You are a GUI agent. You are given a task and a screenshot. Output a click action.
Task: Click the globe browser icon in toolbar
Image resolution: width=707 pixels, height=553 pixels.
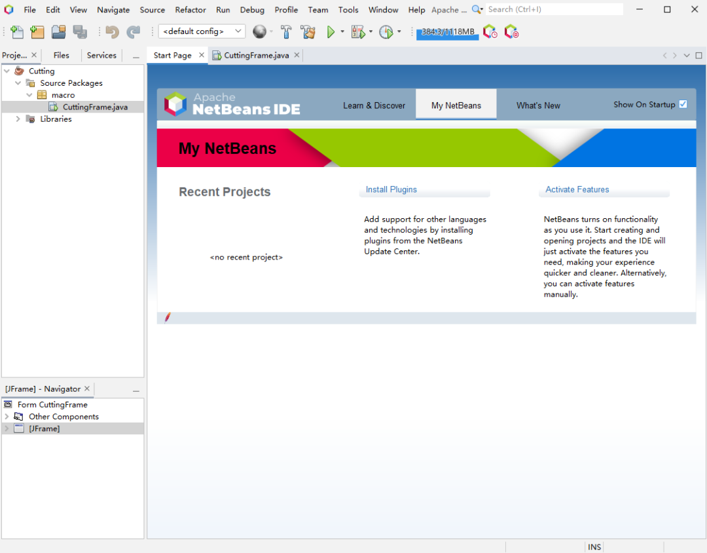[x=259, y=31]
